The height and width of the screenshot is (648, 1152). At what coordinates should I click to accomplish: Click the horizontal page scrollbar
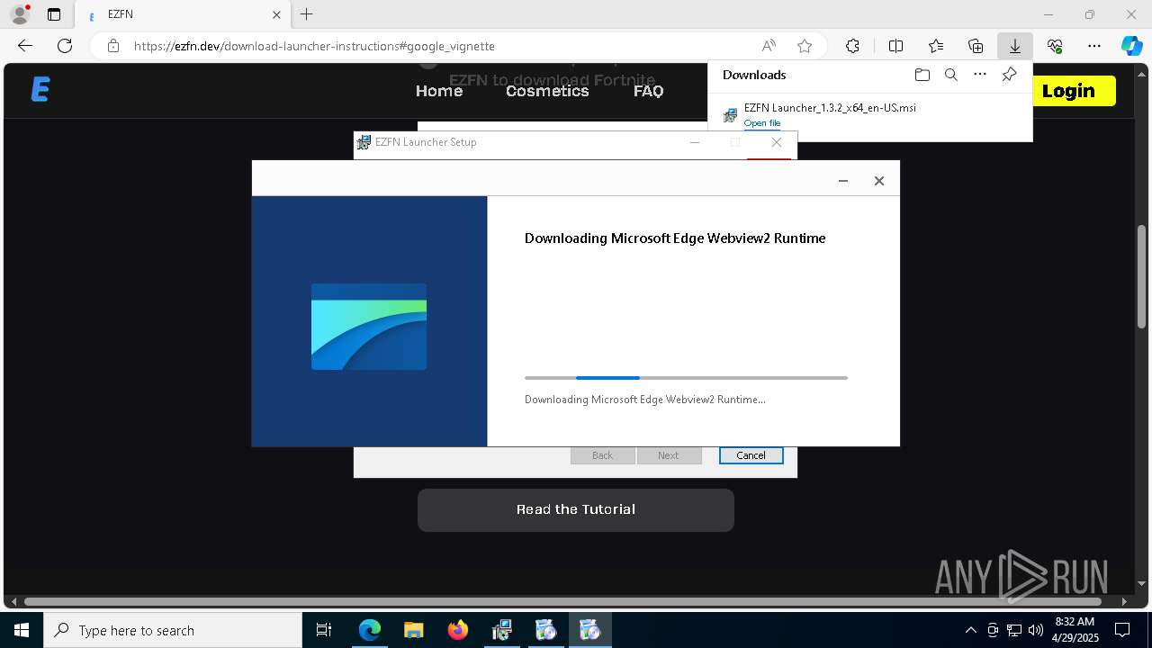coord(562,601)
